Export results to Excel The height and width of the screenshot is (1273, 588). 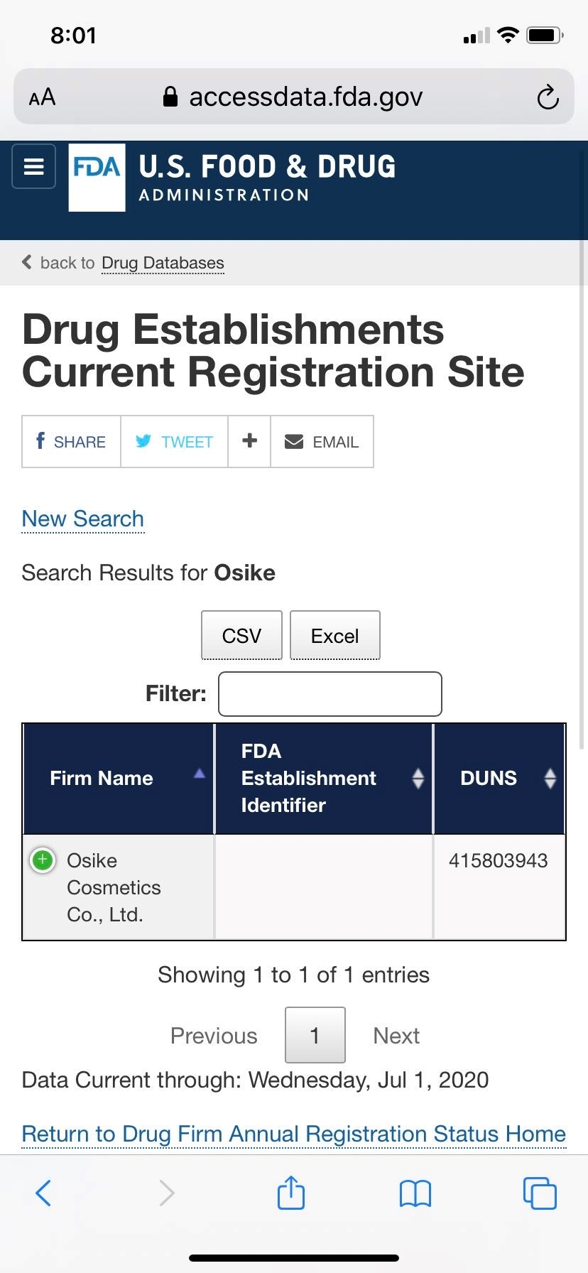334,635
